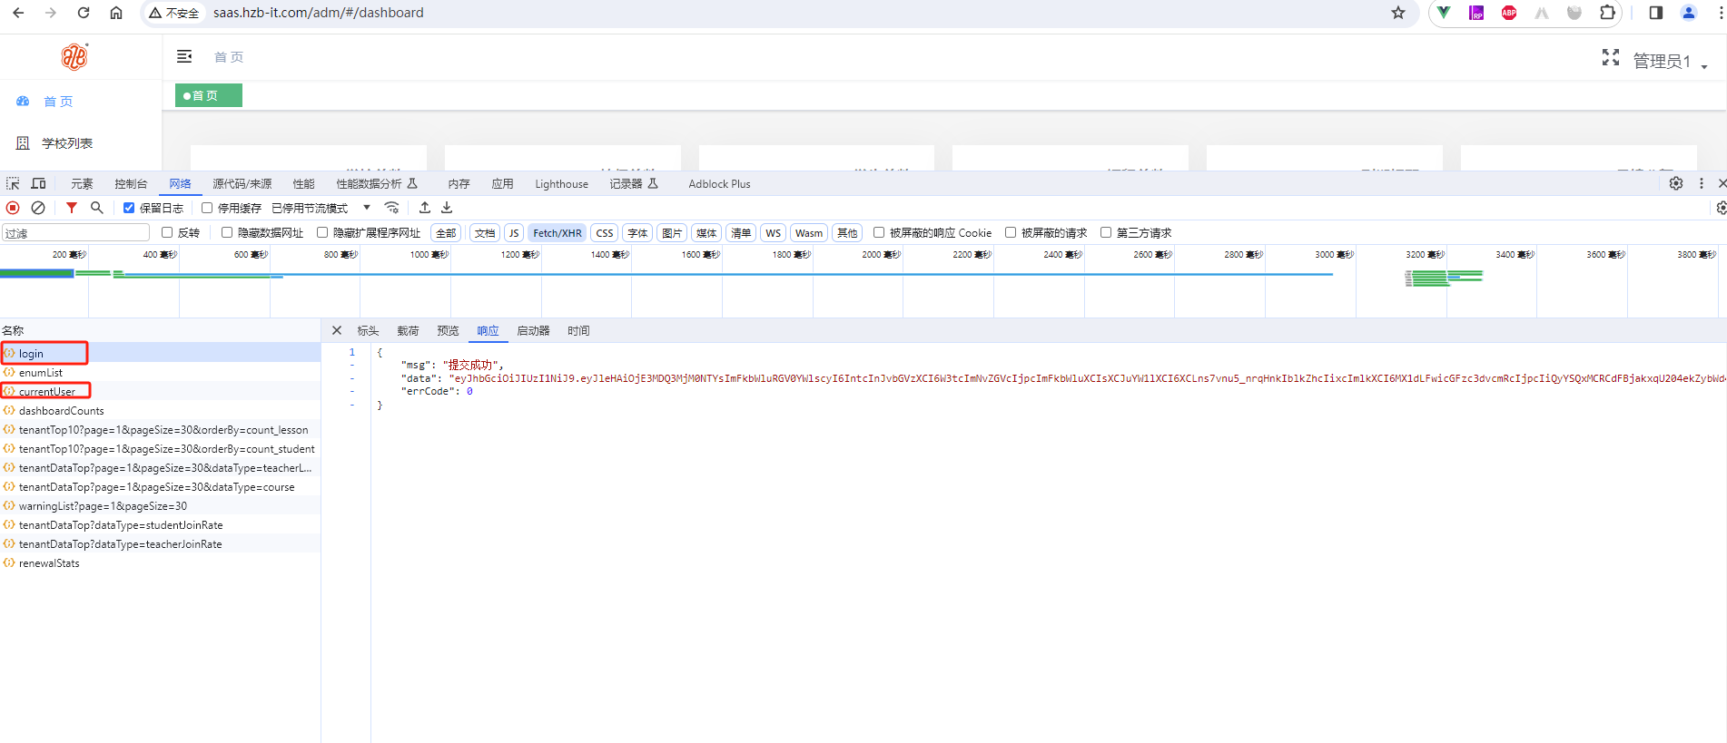Open the Adblock Plus ABP extension icon

tap(1509, 13)
